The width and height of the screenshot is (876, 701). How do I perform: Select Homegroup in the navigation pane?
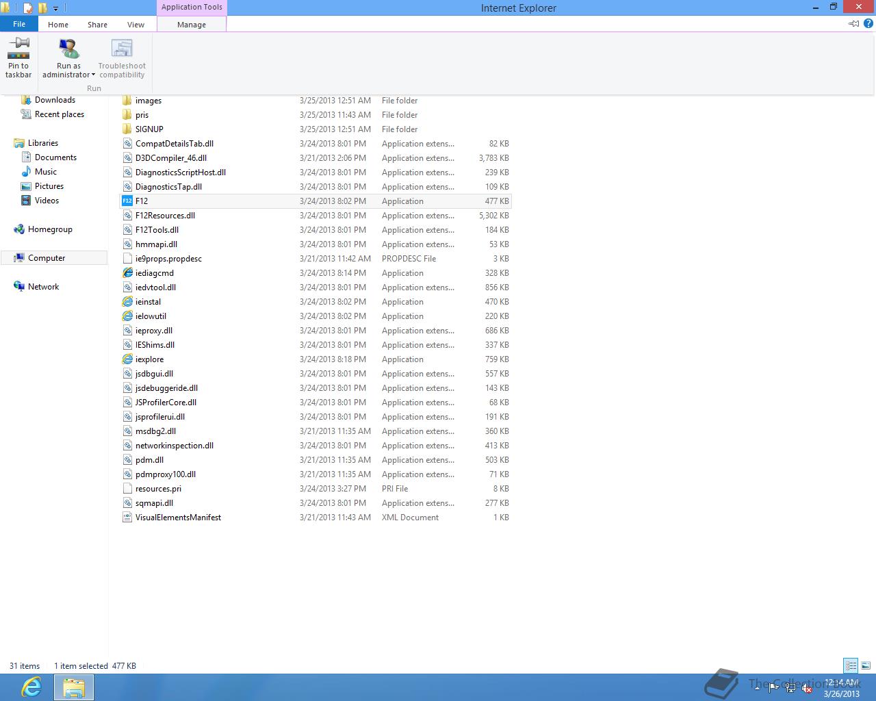[50, 229]
